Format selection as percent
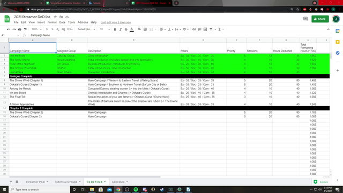 53,29
